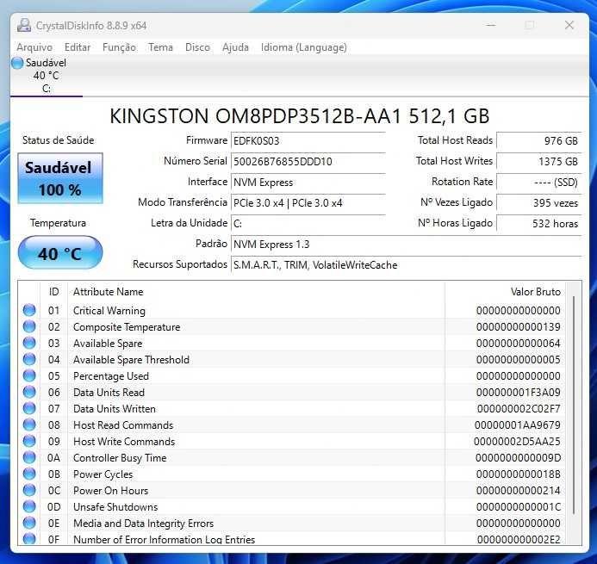Click the CrystalDiskInfo app icon in the title bar

point(24,26)
